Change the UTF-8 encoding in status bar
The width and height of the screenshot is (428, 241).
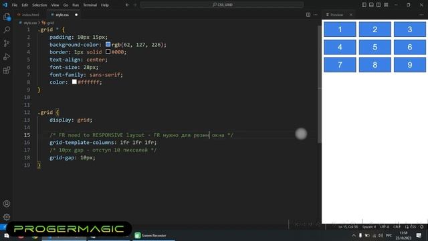tap(385, 227)
